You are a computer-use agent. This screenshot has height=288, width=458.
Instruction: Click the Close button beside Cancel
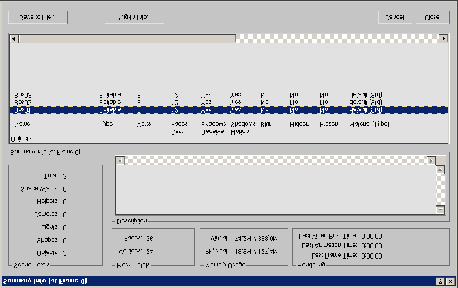[433, 18]
